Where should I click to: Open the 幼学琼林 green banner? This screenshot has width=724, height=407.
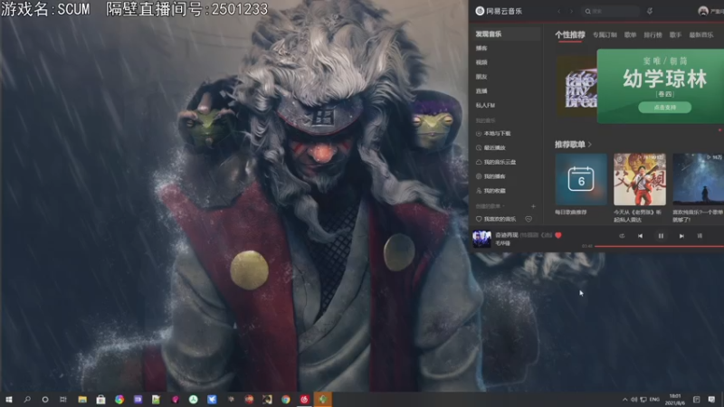coord(661,86)
